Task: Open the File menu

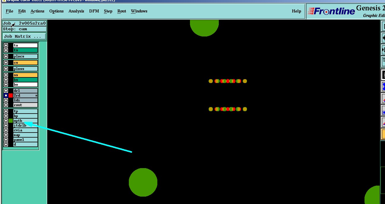Action: pyautogui.click(x=9, y=11)
